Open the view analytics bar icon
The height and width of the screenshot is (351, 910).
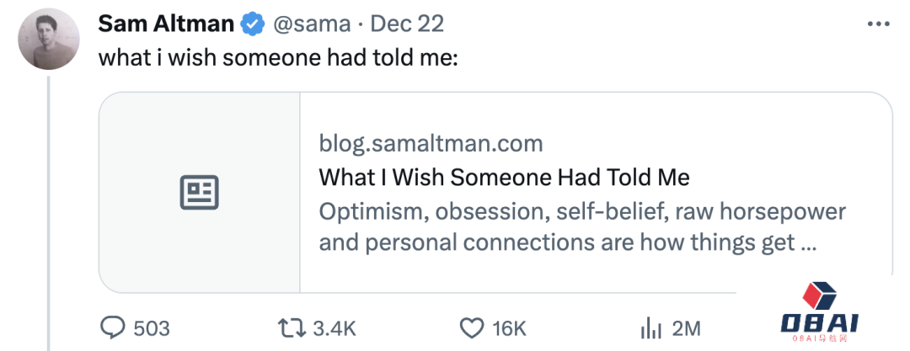click(649, 327)
